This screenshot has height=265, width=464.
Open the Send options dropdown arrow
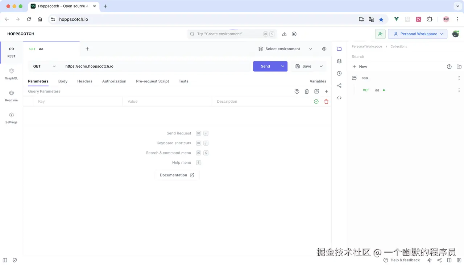pyautogui.click(x=282, y=66)
